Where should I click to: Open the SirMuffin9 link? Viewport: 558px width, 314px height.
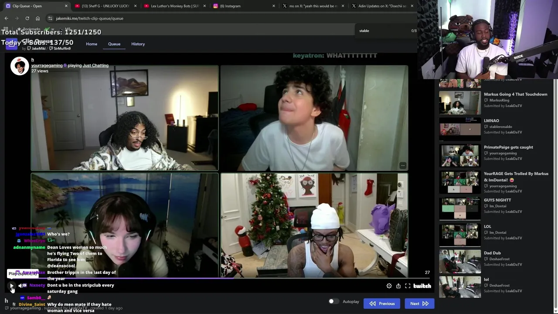coord(60,48)
